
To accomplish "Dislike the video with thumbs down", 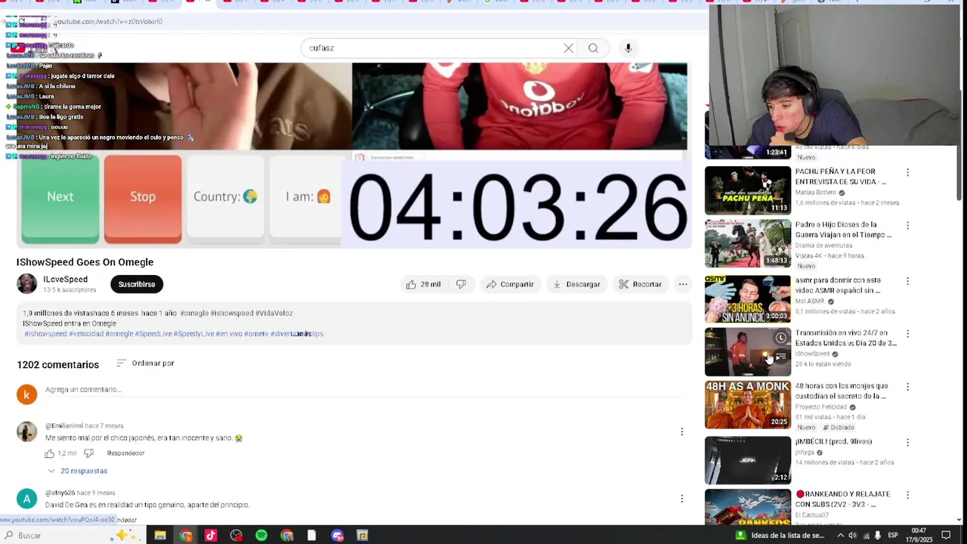I will [x=461, y=284].
